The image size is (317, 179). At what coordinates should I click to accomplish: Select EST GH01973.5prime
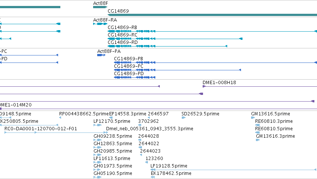[113, 166]
